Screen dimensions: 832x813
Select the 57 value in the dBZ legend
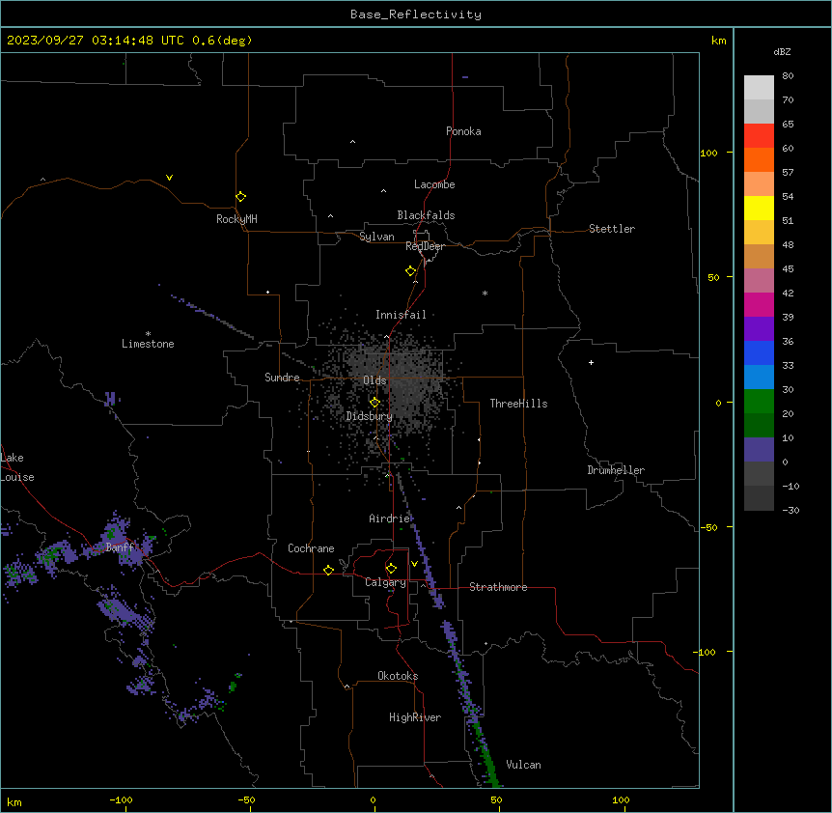point(788,173)
